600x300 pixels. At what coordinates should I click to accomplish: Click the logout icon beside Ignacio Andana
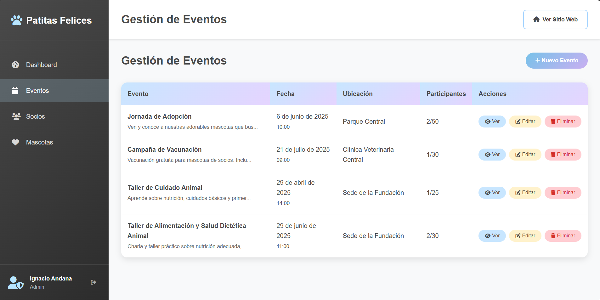pyautogui.click(x=93, y=282)
